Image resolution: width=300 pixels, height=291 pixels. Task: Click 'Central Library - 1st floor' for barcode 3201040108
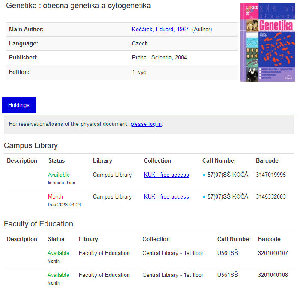[173, 275]
